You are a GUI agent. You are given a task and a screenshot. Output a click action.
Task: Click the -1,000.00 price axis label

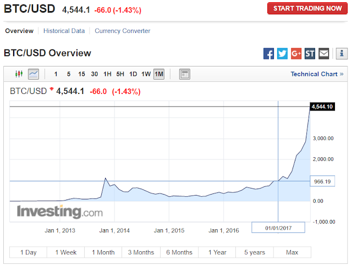click(x=324, y=222)
